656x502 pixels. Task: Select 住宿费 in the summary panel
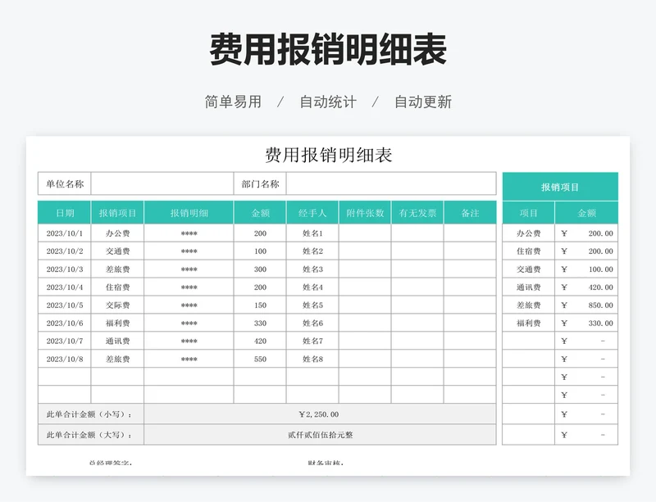click(x=528, y=251)
